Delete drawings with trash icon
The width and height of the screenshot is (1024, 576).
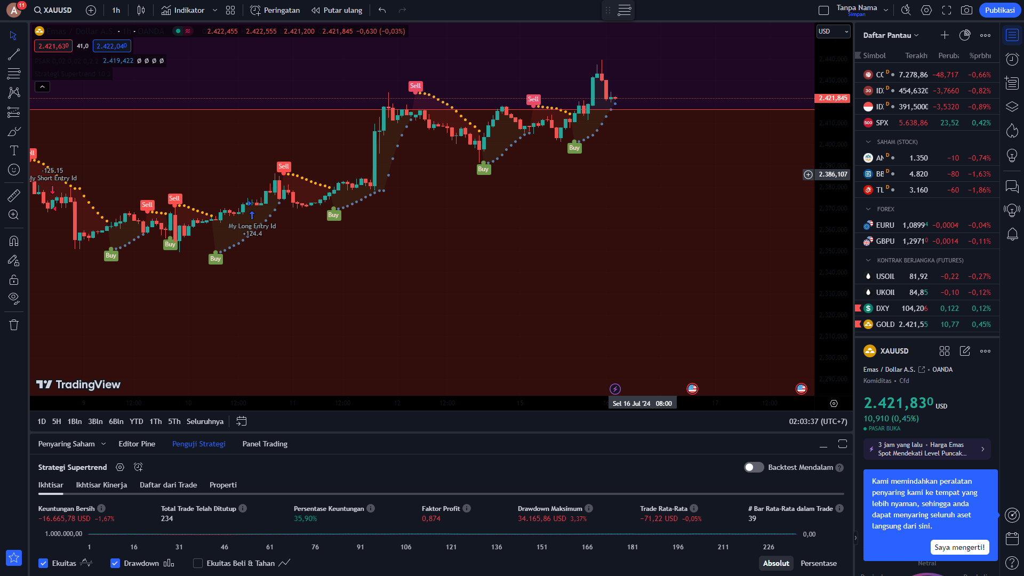tap(14, 325)
